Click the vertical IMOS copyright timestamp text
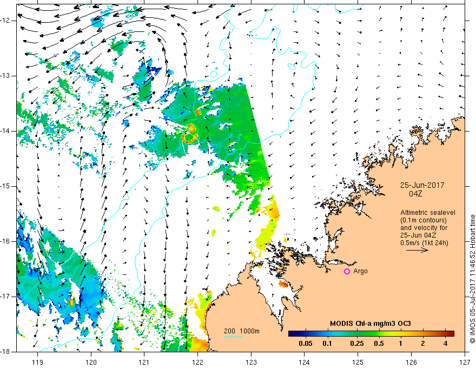 (472, 279)
